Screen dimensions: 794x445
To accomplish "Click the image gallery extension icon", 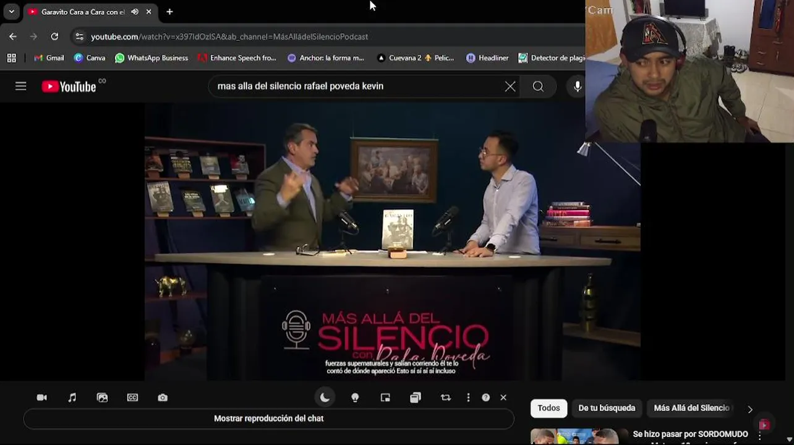I will (x=102, y=397).
